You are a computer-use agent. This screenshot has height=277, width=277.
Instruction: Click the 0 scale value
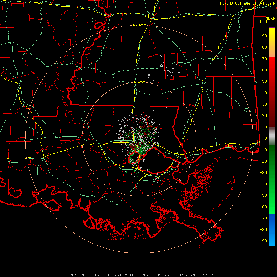(x=266, y=138)
